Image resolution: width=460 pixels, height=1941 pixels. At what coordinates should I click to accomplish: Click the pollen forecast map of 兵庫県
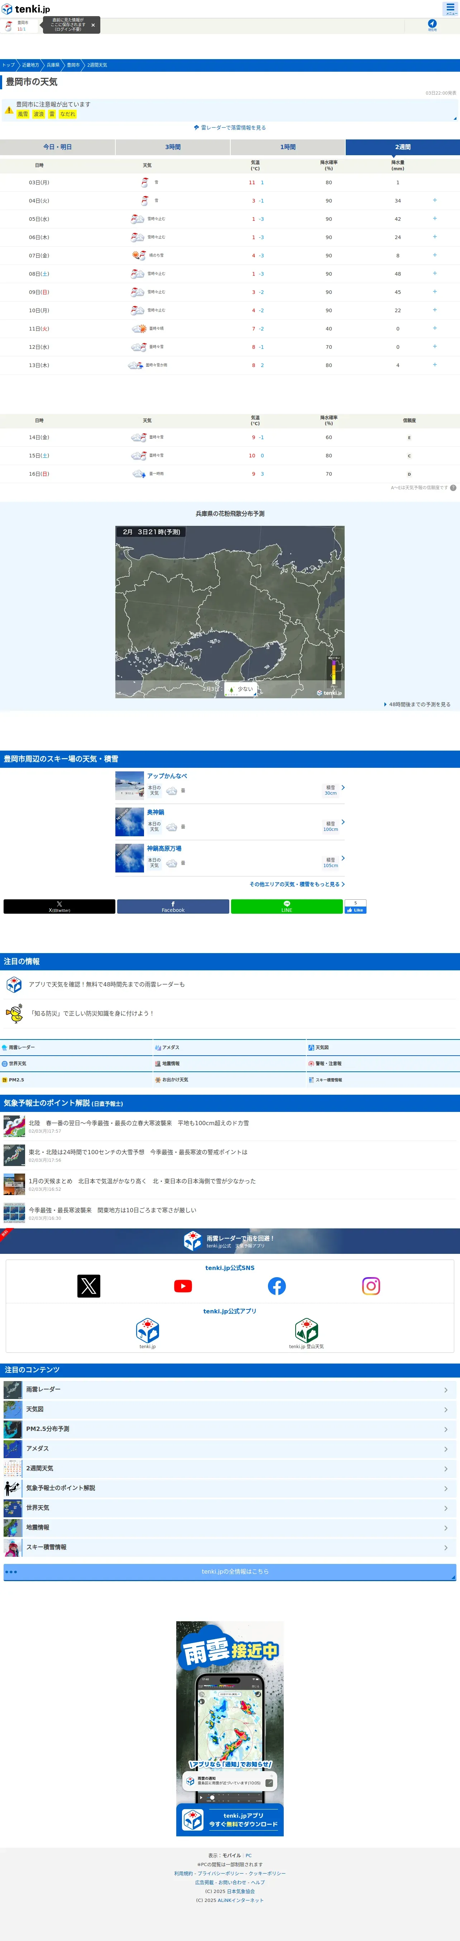click(x=230, y=612)
